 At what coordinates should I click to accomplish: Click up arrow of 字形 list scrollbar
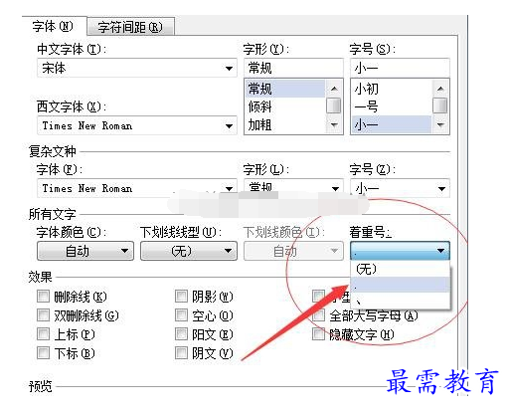coord(334,89)
